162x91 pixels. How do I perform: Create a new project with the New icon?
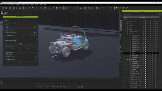(x=3, y=8)
